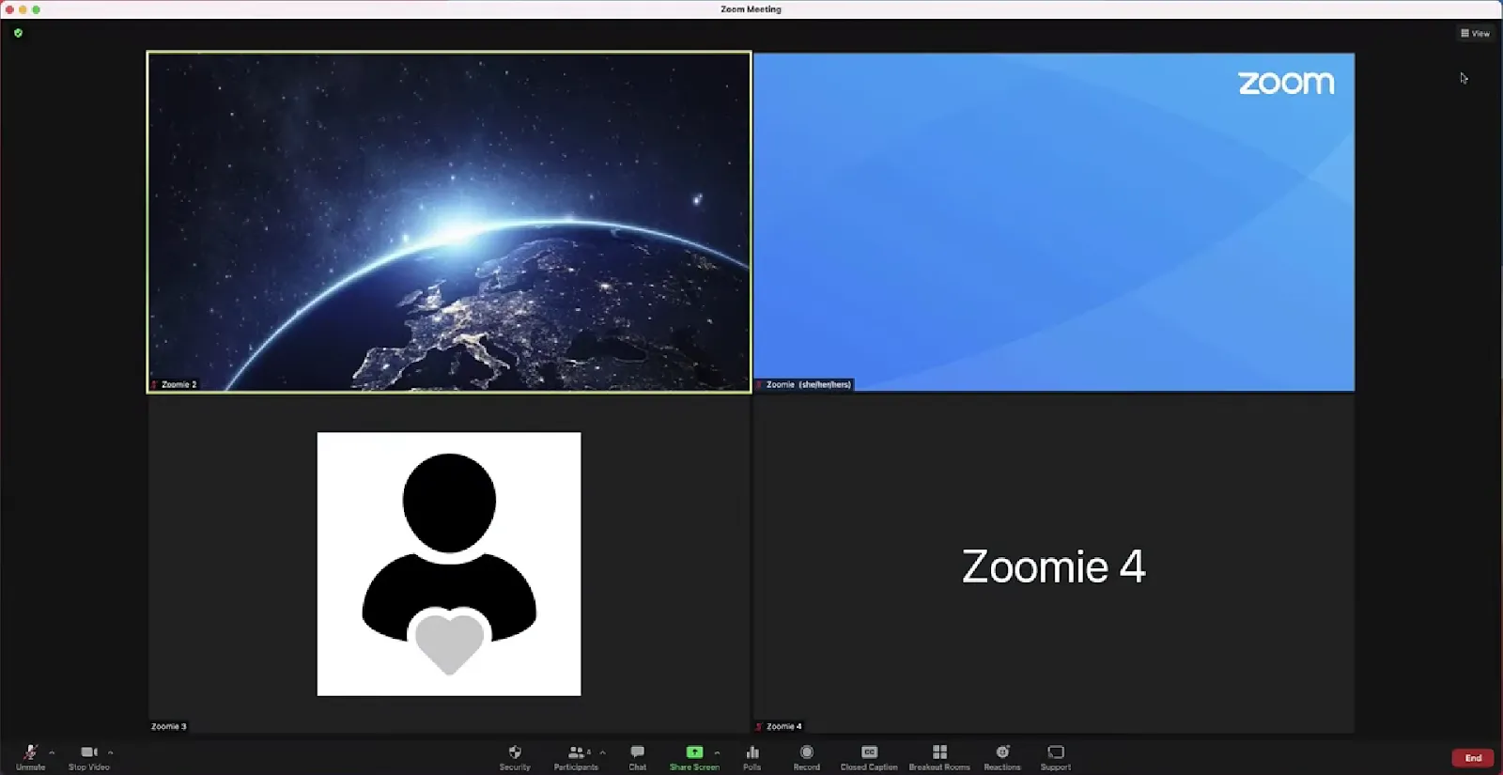
Task: Click the Zoom Meeting window title
Action: click(x=751, y=9)
